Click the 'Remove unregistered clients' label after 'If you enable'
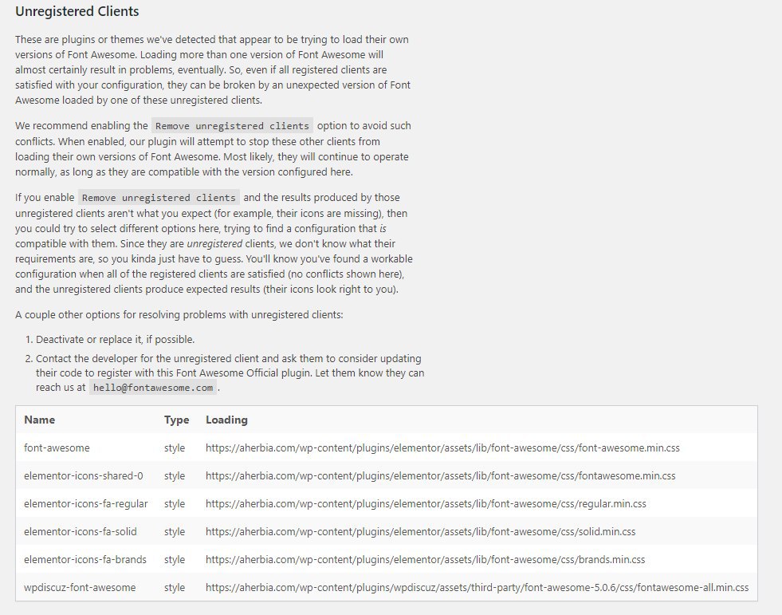Screen dimensions: 782x615 (159, 198)
